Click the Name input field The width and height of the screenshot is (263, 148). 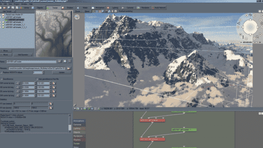[x=31, y=62]
